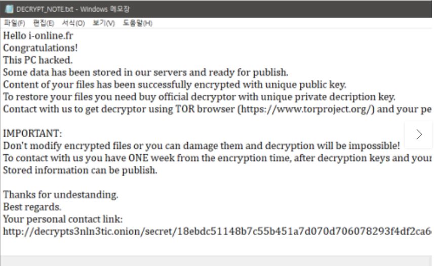Viewport: 434px width, 266px height.
Task: Open the 편집(E) Edit menu
Action: tap(44, 23)
